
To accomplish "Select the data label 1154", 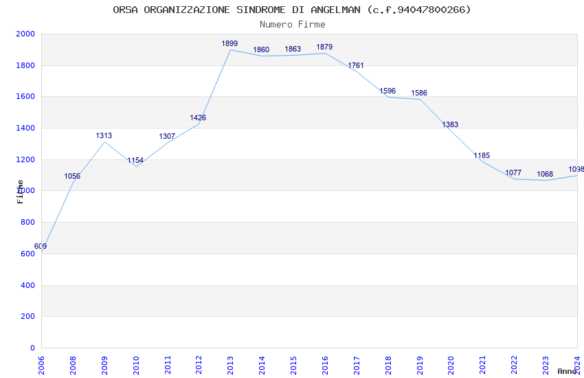I will coord(135,161).
